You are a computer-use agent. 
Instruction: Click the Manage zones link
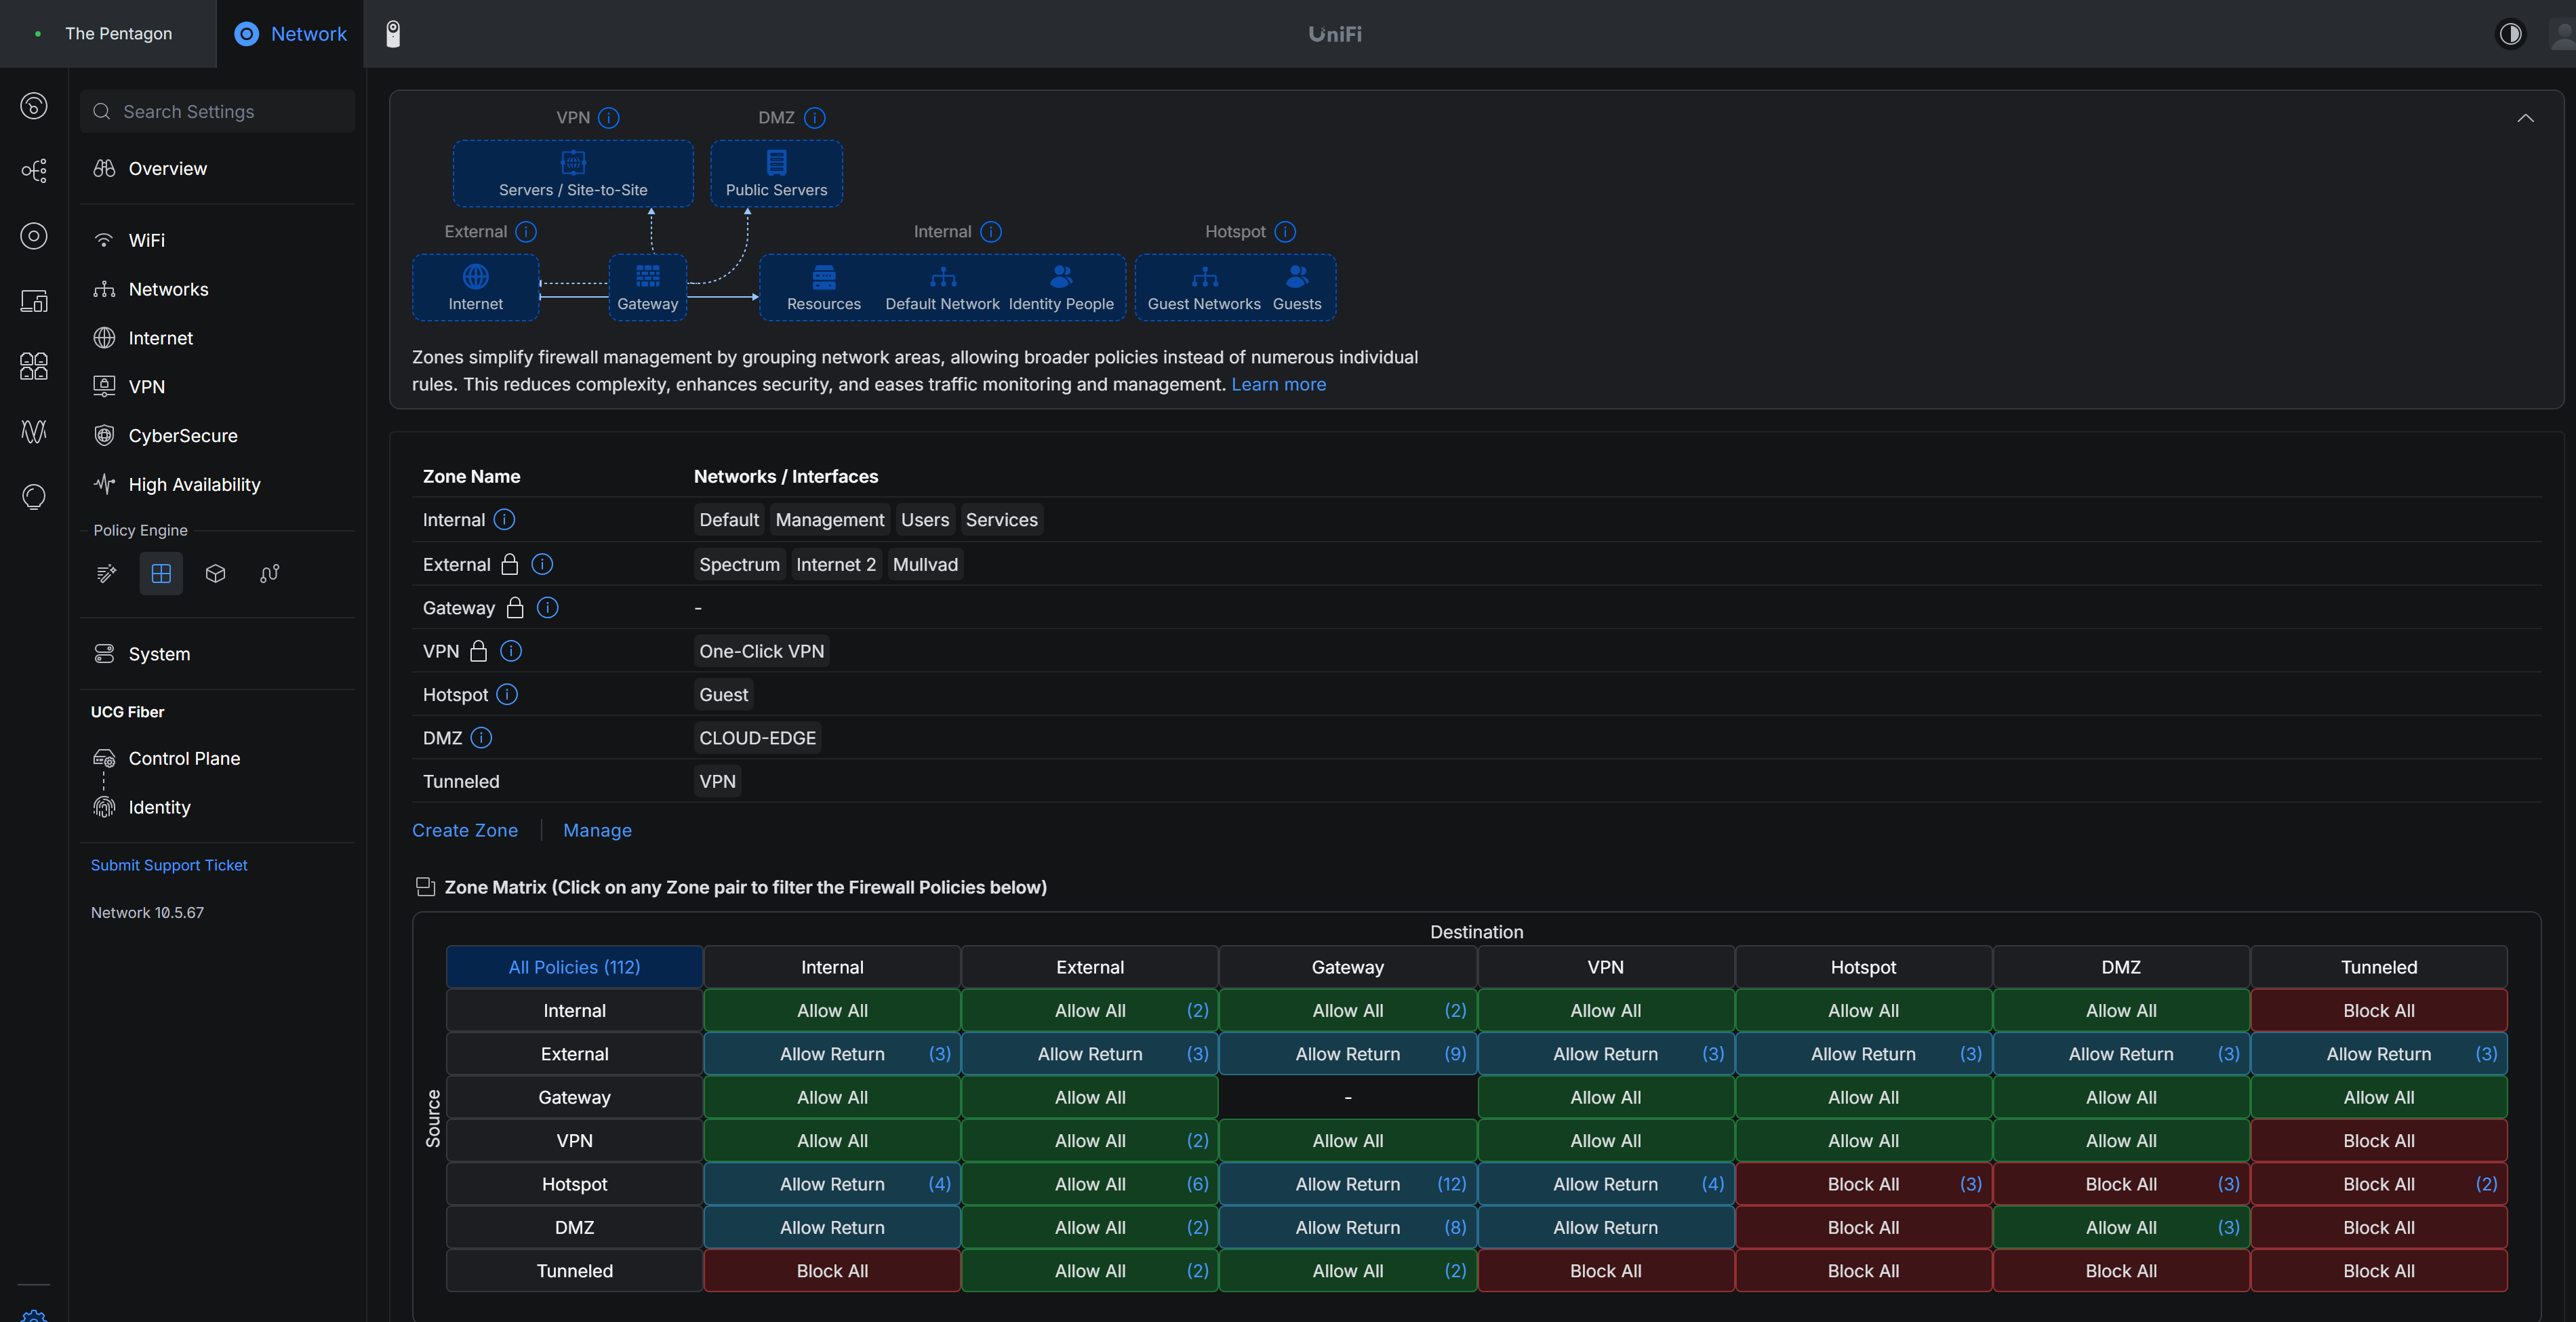[x=597, y=830]
